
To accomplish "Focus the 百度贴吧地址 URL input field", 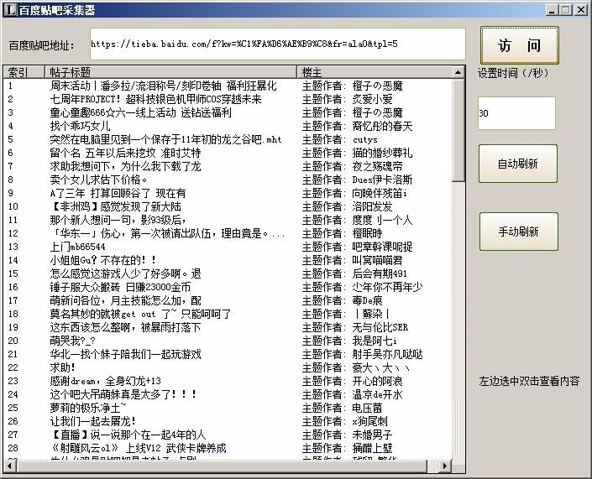I will pyautogui.click(x=275, y=44).
